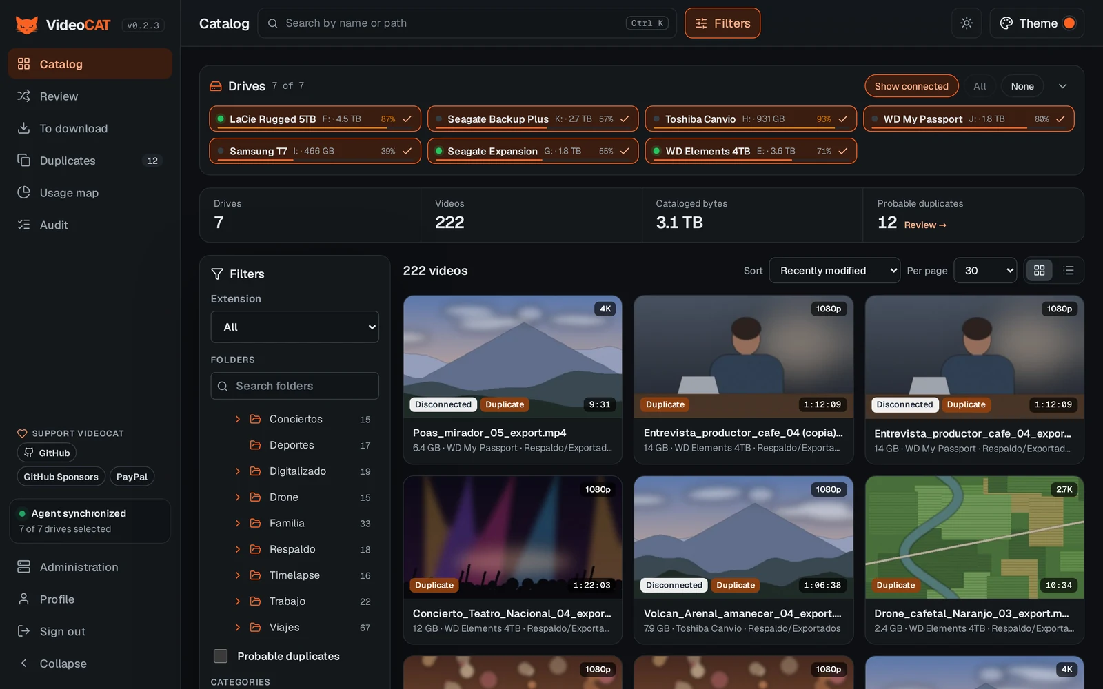
Task: Click the Deportes folder icon
Action: click(x=255, y=445)
